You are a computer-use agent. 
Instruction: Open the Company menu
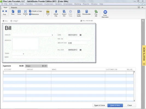coord(39,4)
